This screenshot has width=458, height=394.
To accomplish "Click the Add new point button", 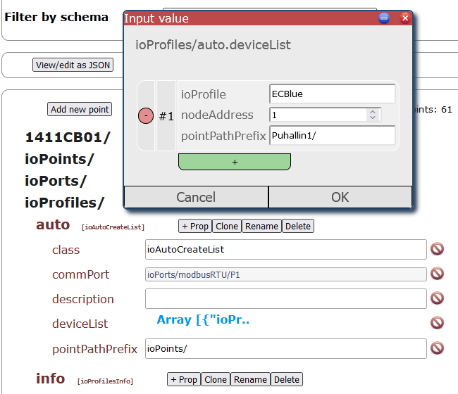I will [80, 109].
